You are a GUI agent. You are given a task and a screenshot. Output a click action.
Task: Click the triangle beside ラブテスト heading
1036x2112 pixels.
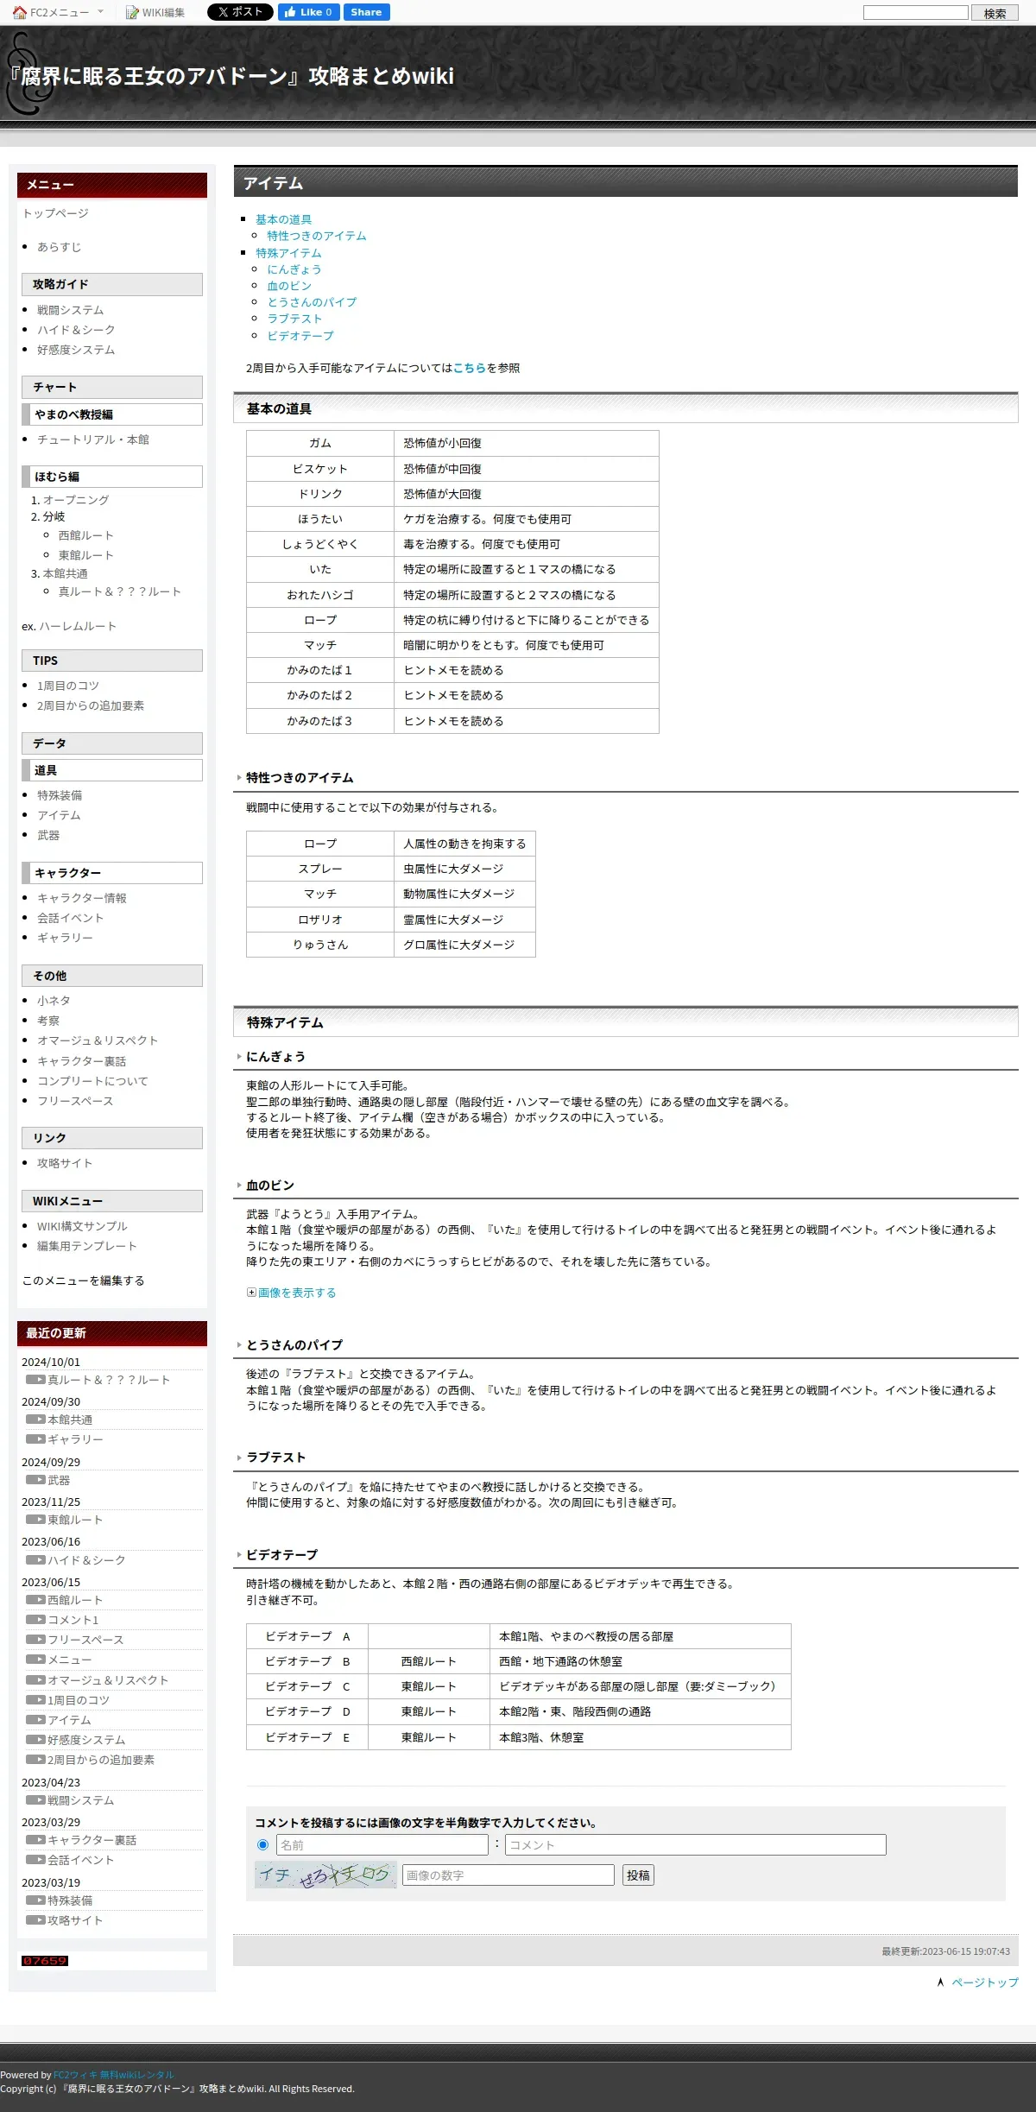[x=239, y=1458]
